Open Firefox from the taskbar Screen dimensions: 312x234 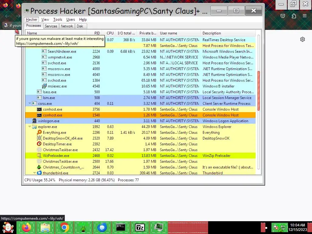pyautogui.click(x=26, y=227)
